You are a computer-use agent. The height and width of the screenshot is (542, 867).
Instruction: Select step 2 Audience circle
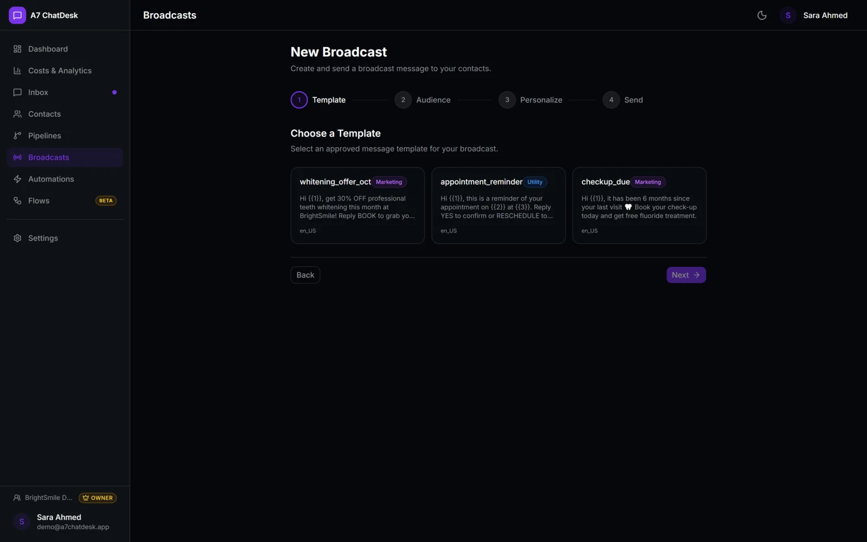point(403,100)
